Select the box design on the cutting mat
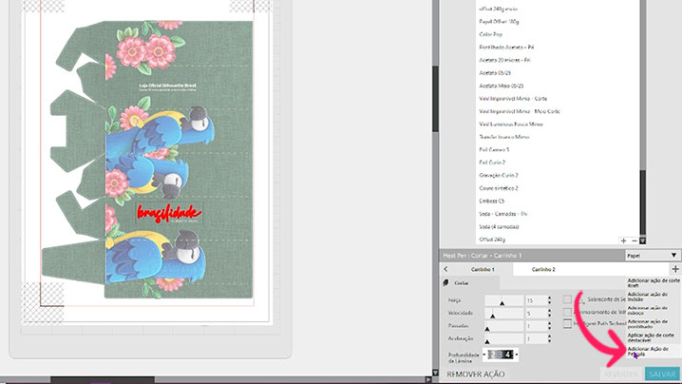 coord(148,160)
